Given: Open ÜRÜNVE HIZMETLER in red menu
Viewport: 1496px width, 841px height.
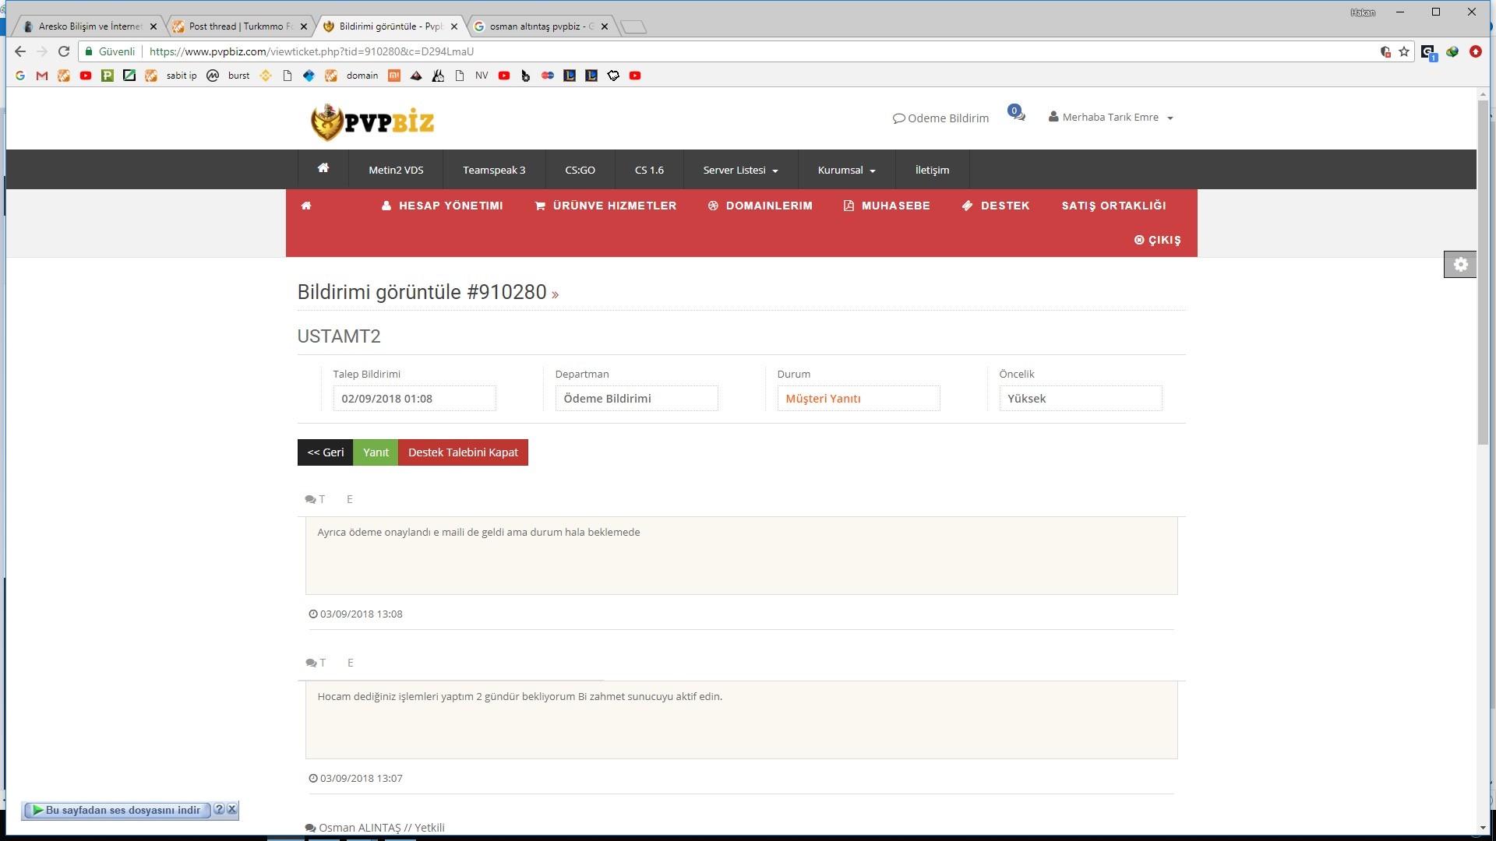Looking at the screenshot, I should [x=605, y=206].
